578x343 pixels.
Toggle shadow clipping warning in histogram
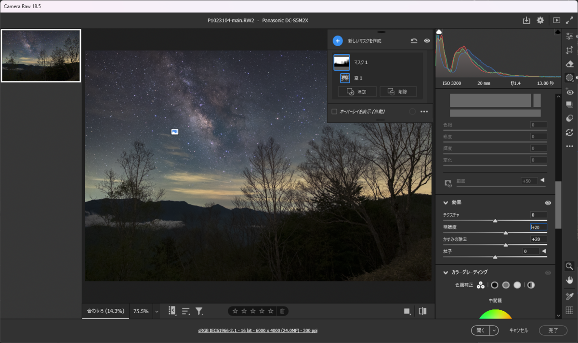(x=439, y=32)
